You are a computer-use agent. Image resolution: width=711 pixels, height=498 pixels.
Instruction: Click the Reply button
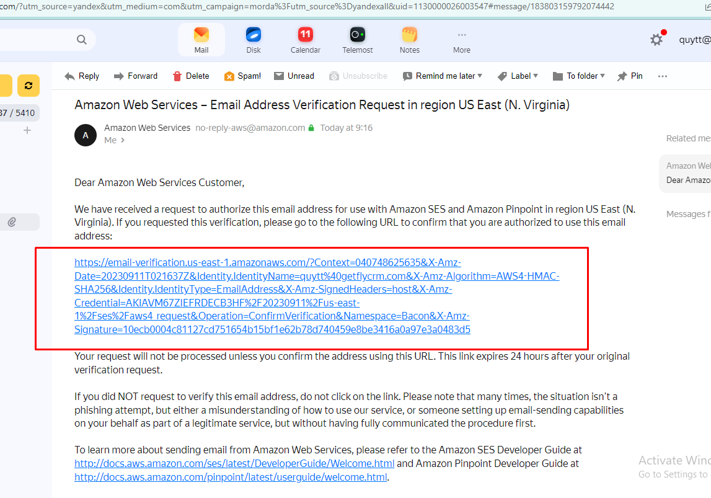click(82, 76)
